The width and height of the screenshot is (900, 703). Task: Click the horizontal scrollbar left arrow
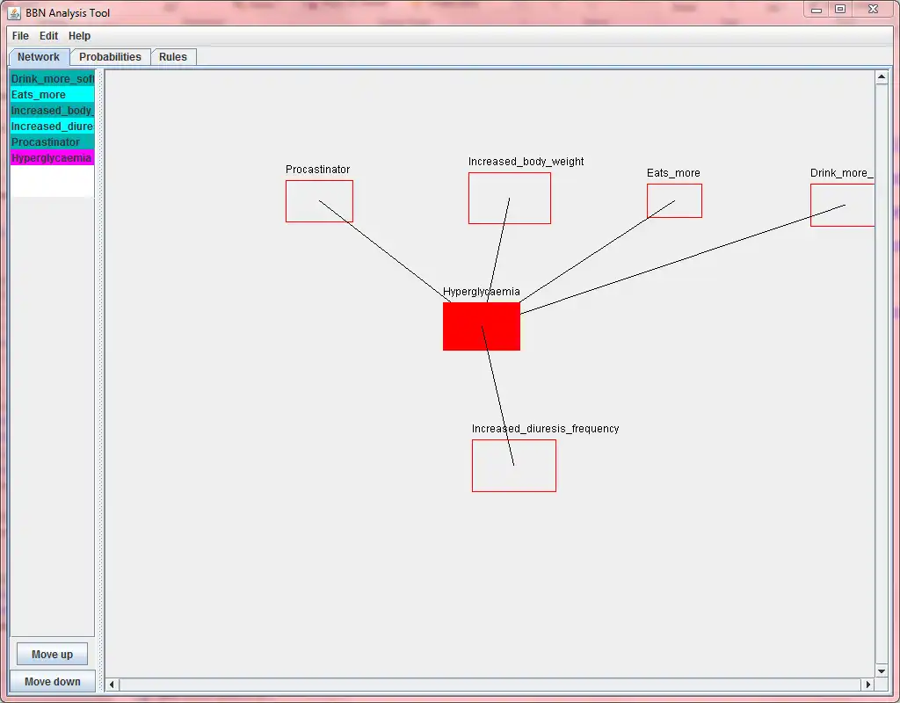[x=112, y=684]
